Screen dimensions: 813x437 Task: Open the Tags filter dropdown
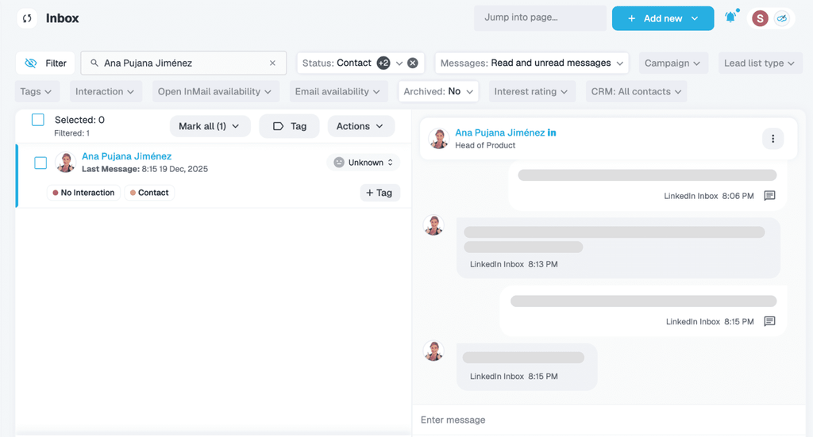37,92
